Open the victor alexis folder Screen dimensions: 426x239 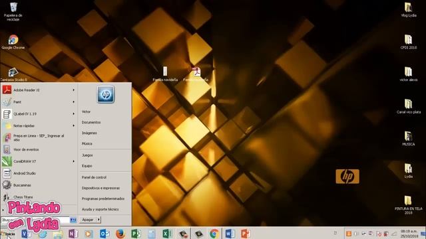pos(408,74)
